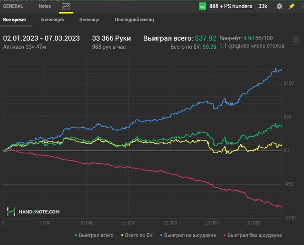Screen dimensions: 304x245
Task: Click the 25 000 x-axis label
Action: tap(212, 223)
